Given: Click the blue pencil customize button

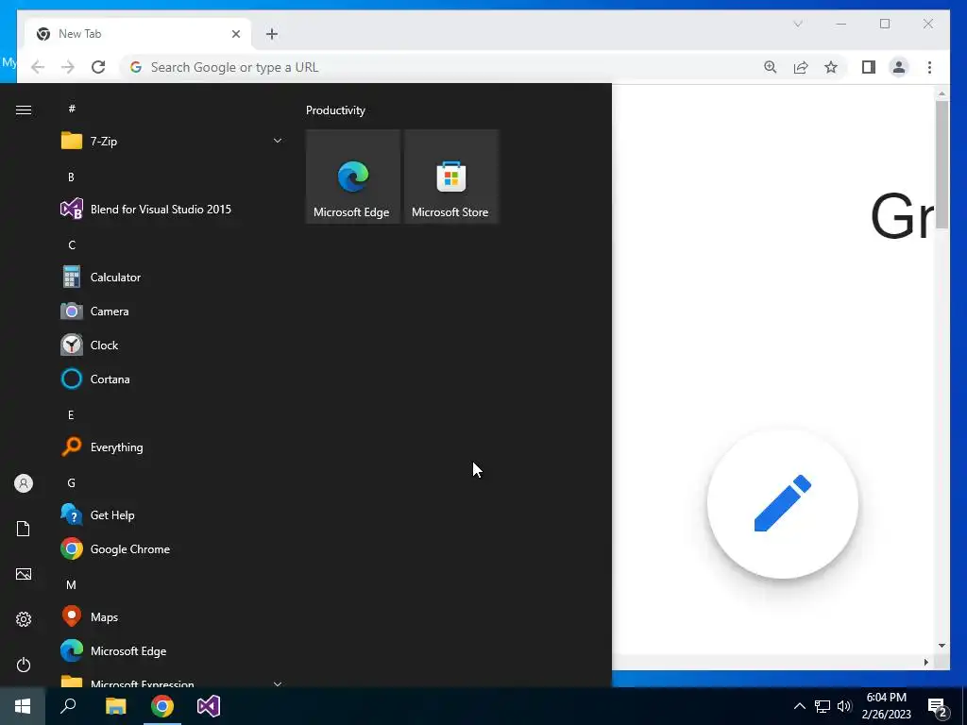Looking at the screenshot, I should pyautogui.click(x=783, y=504).
